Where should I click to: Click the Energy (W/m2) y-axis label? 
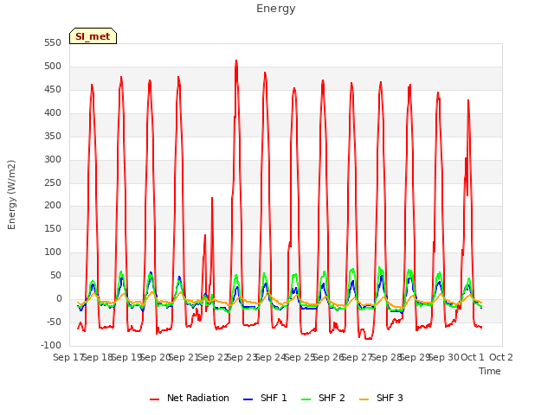[11, 195]
